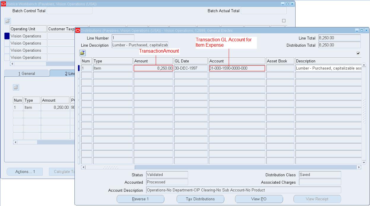Click Line Description field

pos(140,45)
